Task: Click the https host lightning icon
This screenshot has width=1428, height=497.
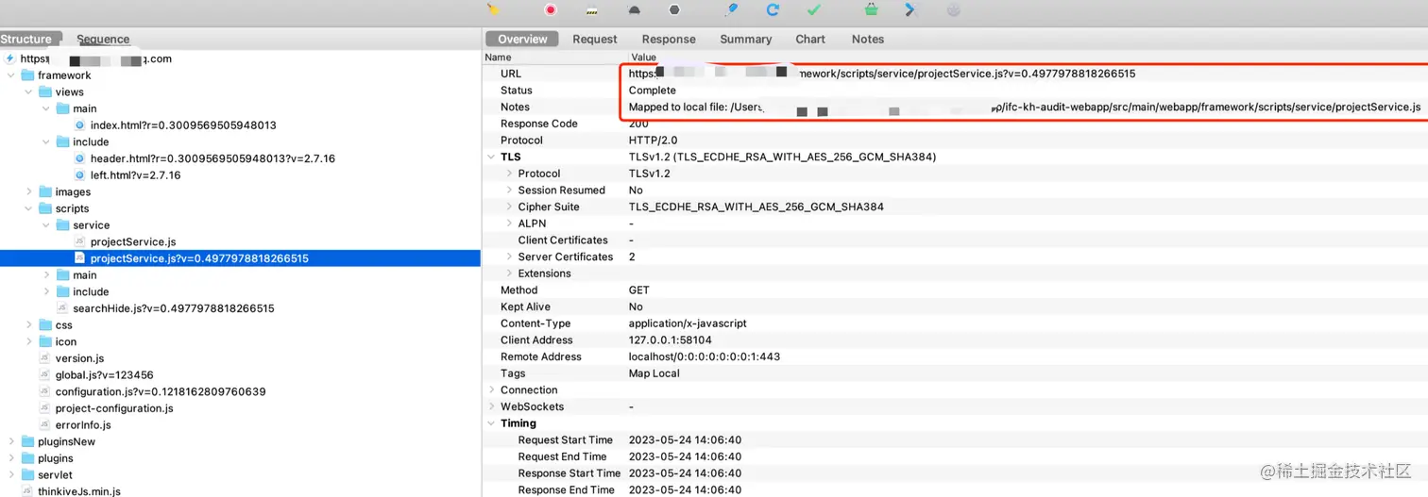Action: click(10, 58)
